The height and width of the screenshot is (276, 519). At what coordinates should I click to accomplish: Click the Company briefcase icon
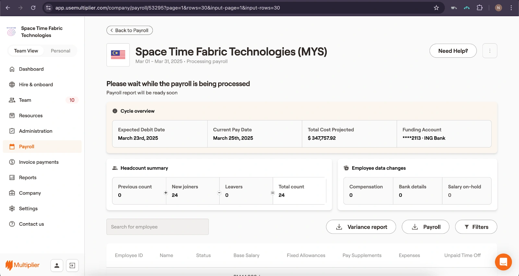tap(12, 193)
